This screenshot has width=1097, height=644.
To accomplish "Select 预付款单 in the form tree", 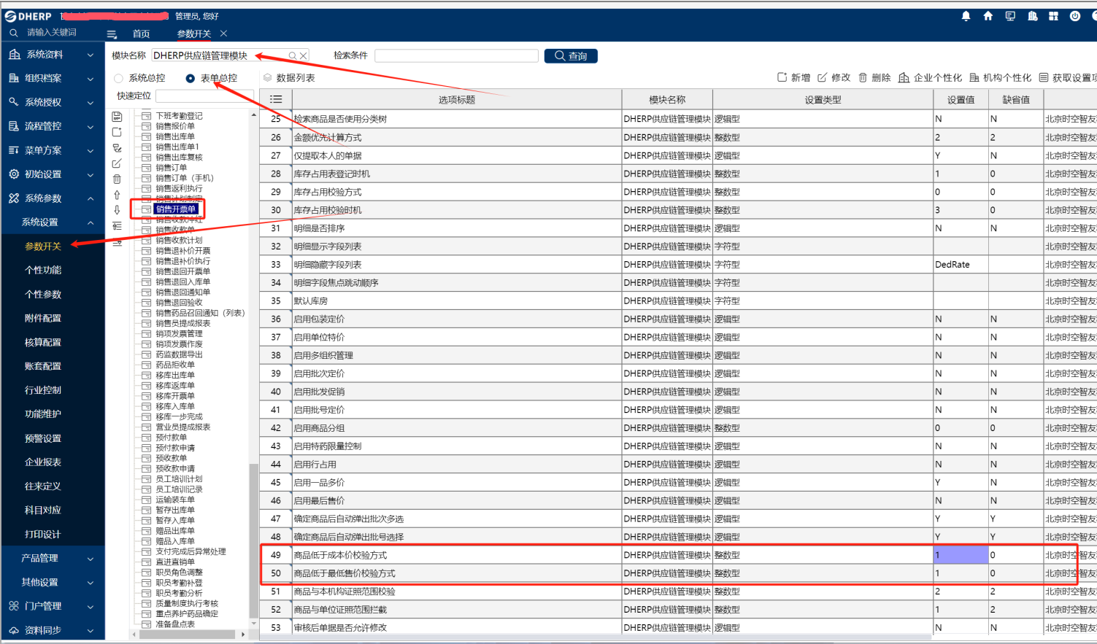I will 171,438.
